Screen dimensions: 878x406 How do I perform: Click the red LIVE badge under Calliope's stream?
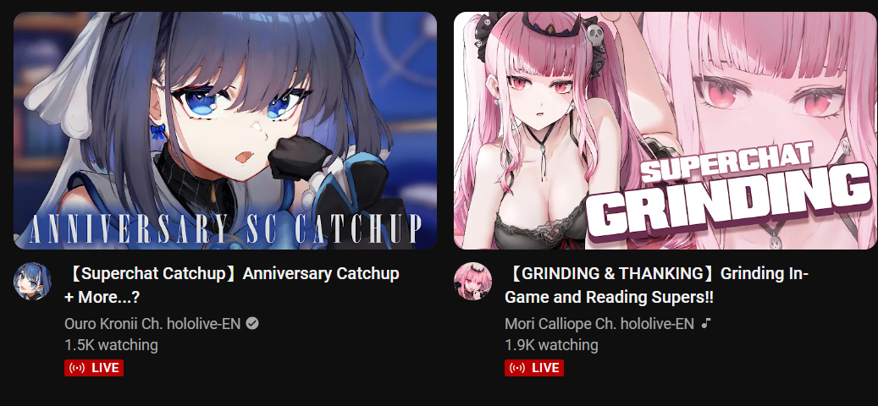tap(534, 368)
